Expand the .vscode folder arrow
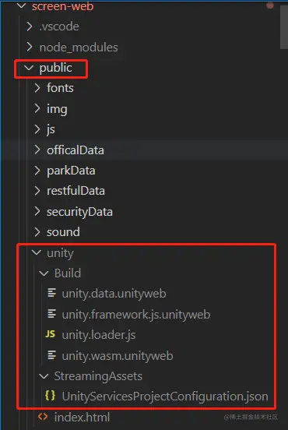The image size is (288, 430). (29, 26)
